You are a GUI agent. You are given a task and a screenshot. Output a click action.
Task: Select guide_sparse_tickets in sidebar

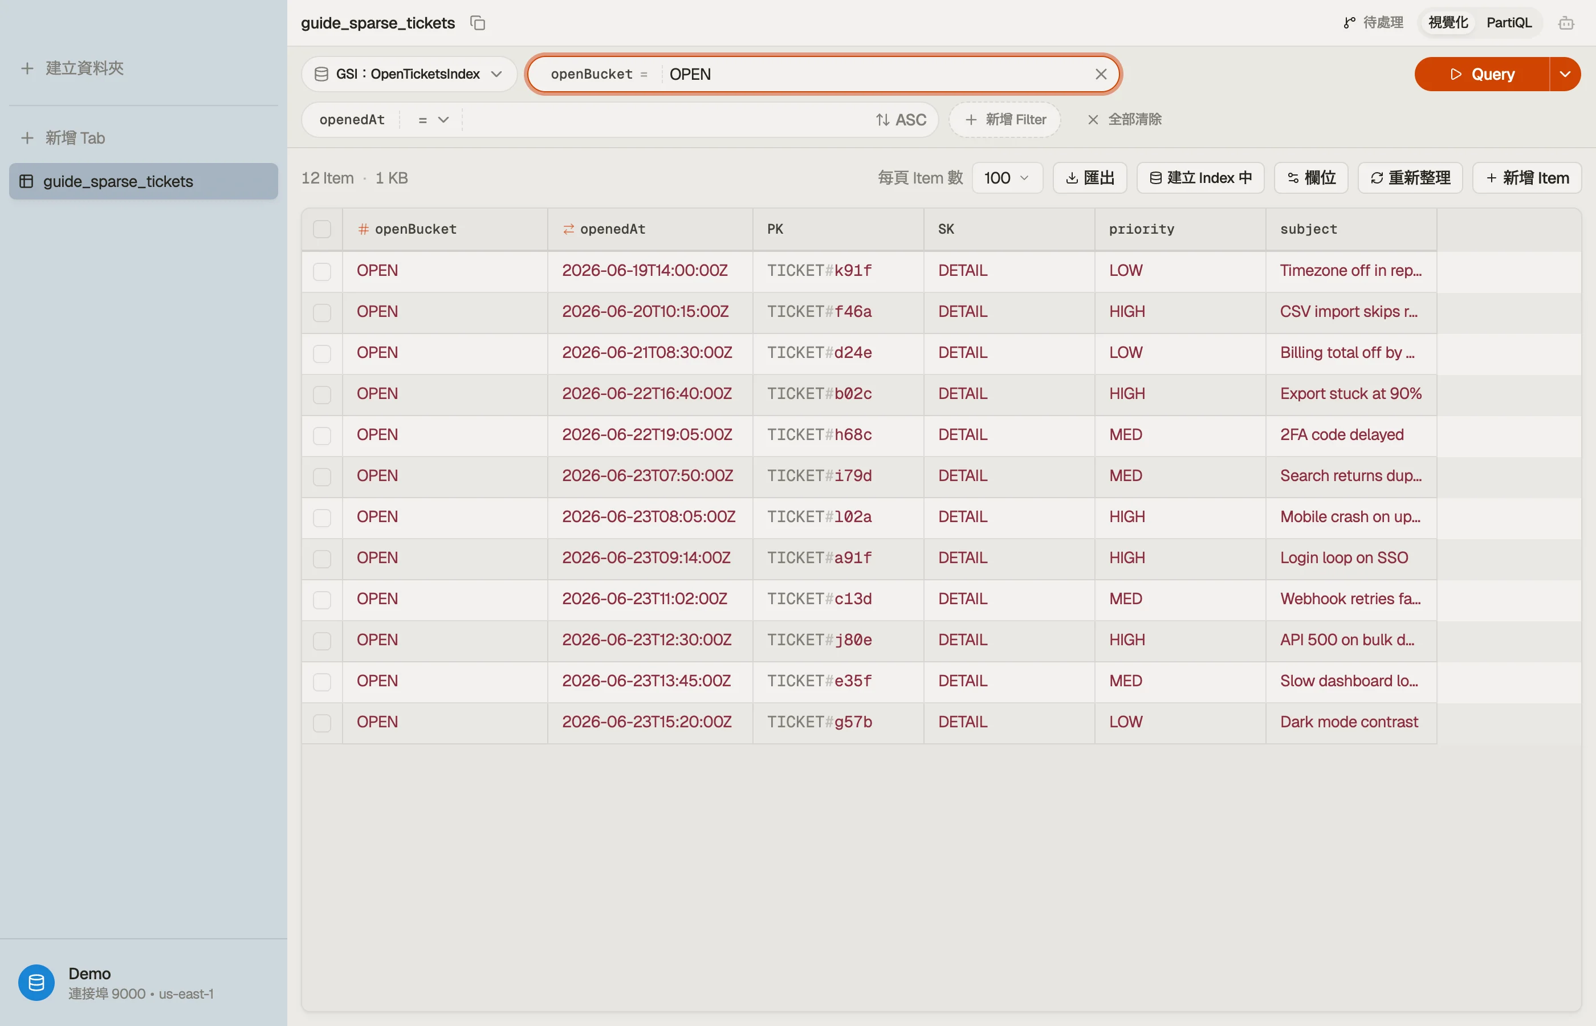pos(143,181)
